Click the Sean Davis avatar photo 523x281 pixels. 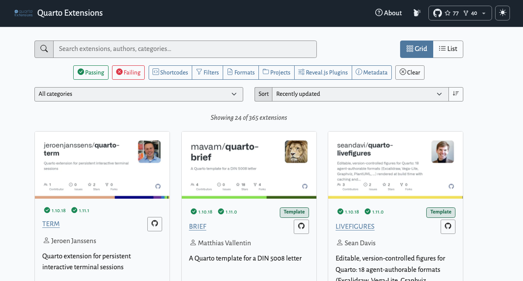point(443,152)
